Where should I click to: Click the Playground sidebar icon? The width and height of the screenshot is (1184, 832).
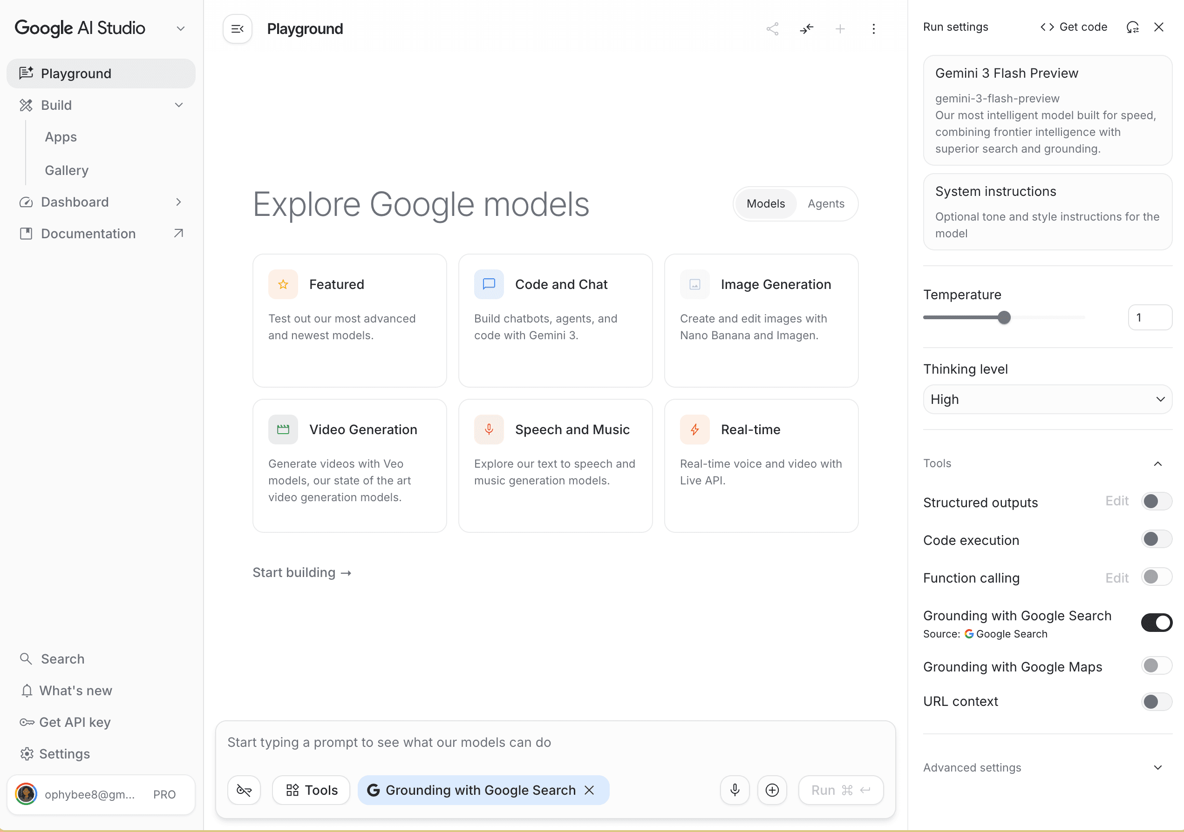(26, 73)
